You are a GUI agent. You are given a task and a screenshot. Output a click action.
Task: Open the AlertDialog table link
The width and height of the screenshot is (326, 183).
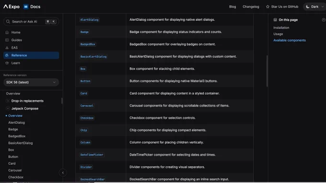click(89, 20)
